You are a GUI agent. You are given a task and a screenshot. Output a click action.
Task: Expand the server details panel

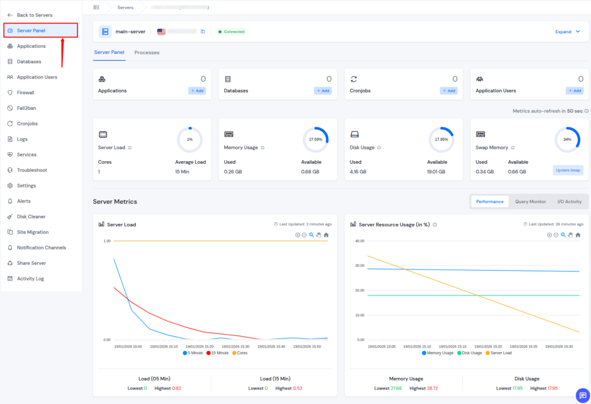pyautogui.click(x=563, y=32)
